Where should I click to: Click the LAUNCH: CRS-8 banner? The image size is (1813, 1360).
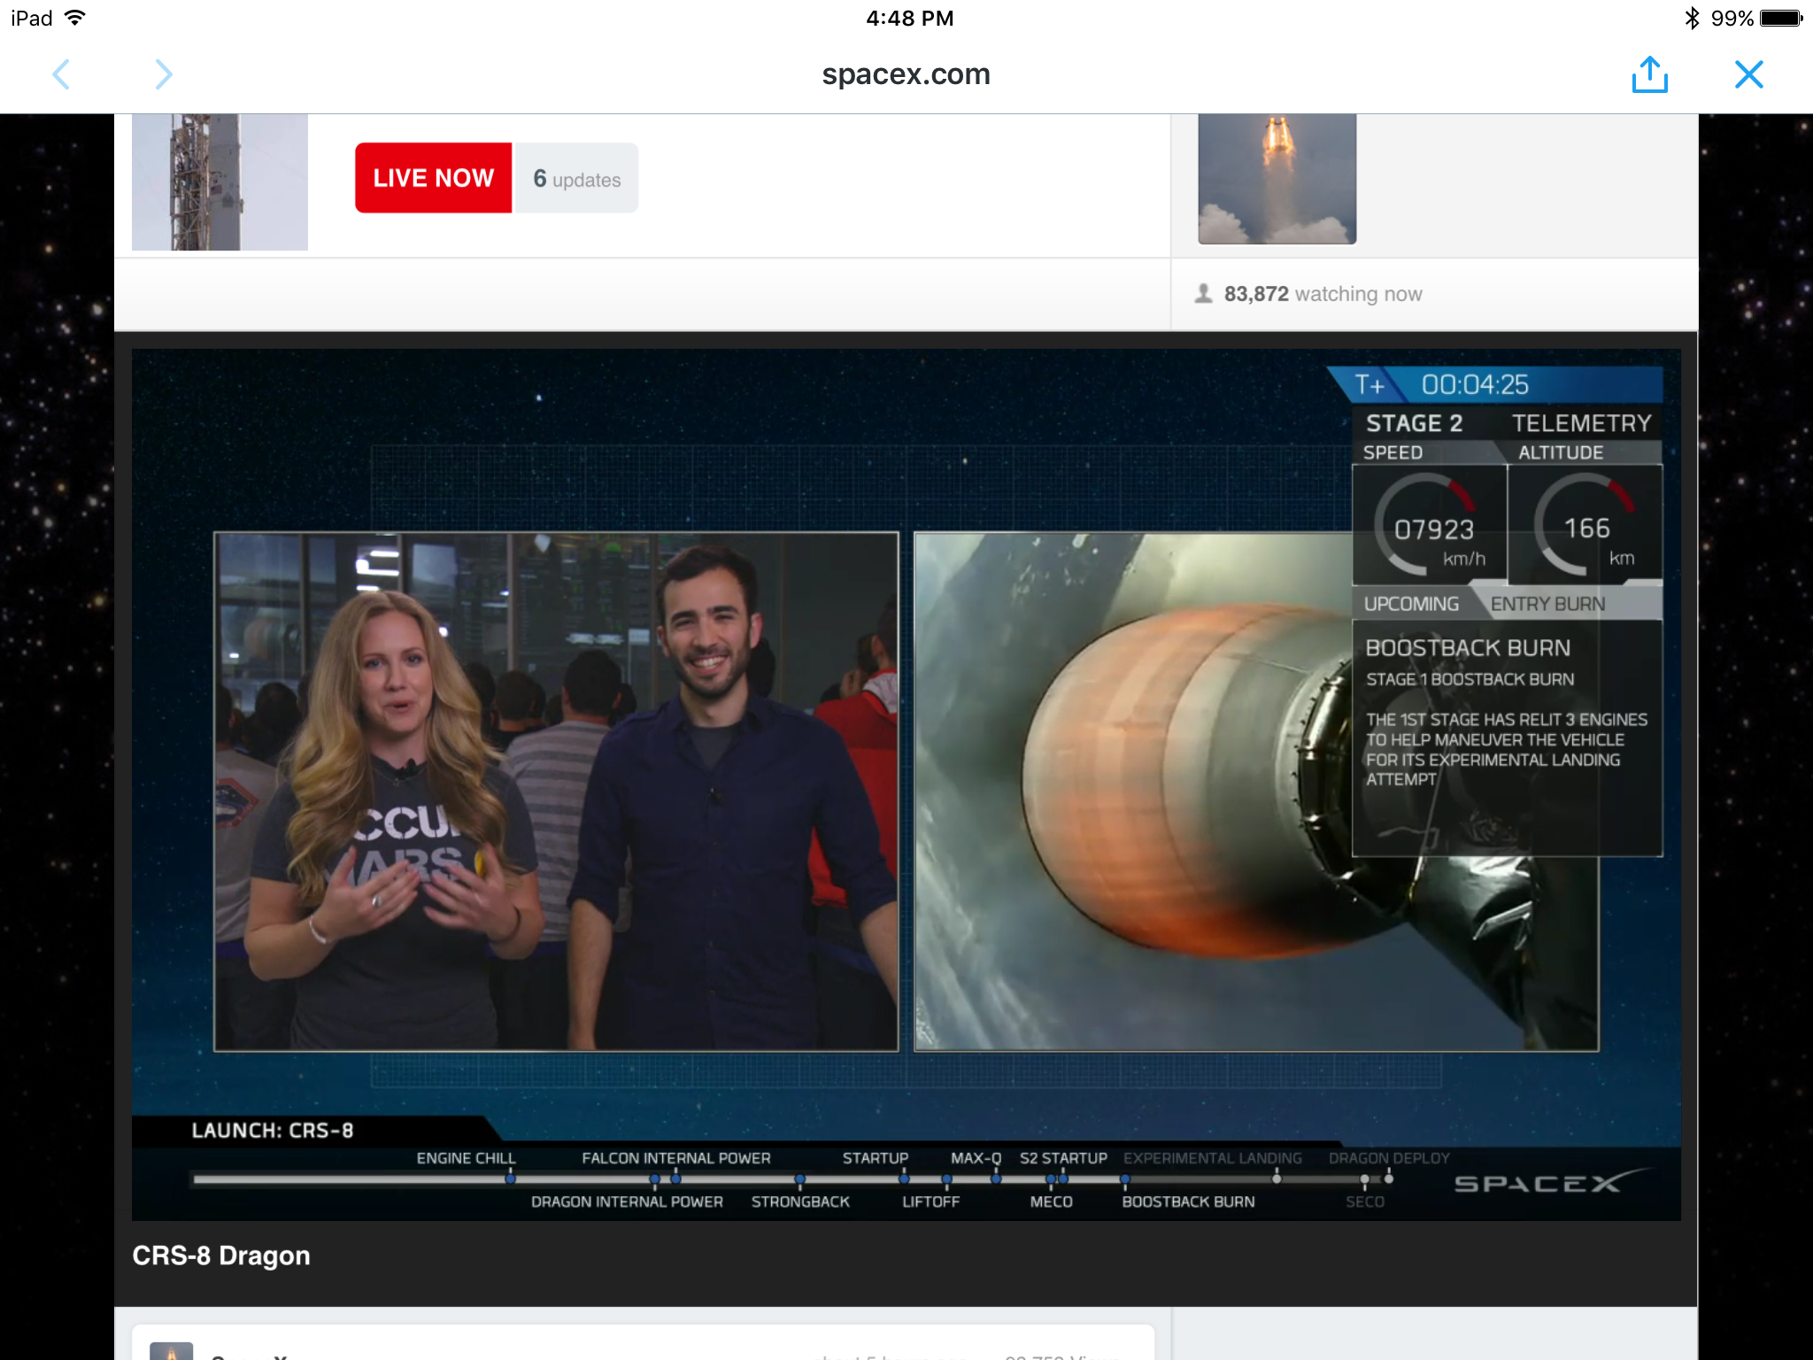click(x=273, y=1131)
